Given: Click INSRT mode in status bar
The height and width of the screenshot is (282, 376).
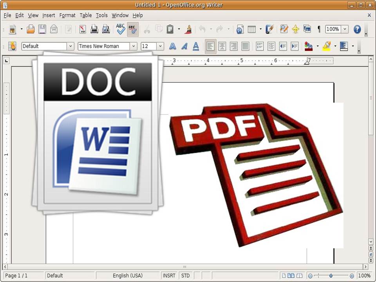Looking at the screenshot, I should pyautogui.click(x=169, y=276).
